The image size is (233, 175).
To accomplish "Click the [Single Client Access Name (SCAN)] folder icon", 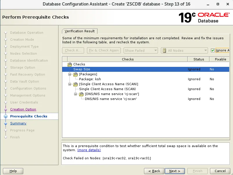I will pos(76,84).
